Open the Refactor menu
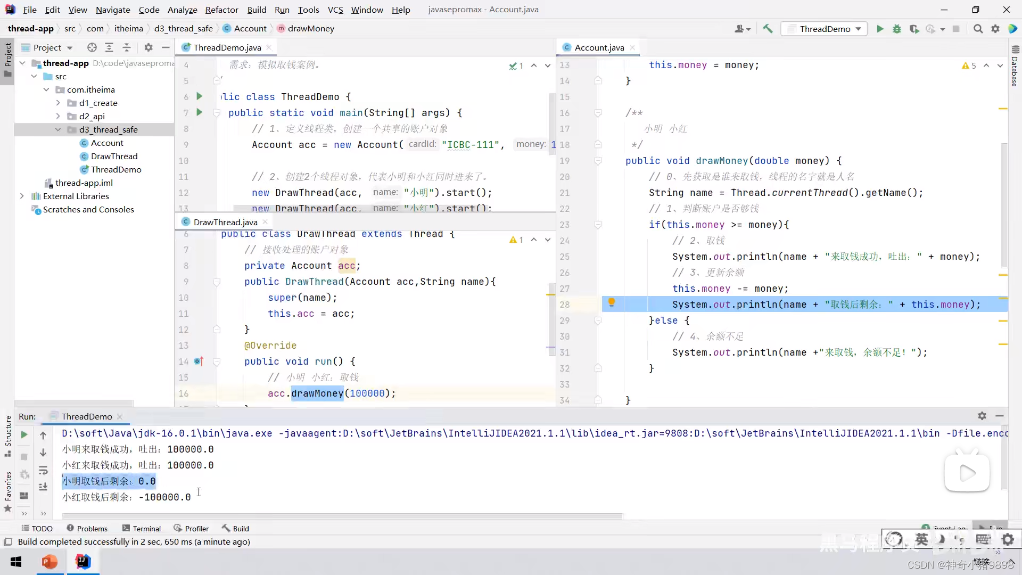Screen dimensions: 1022x575 click(x=221, y=10)
